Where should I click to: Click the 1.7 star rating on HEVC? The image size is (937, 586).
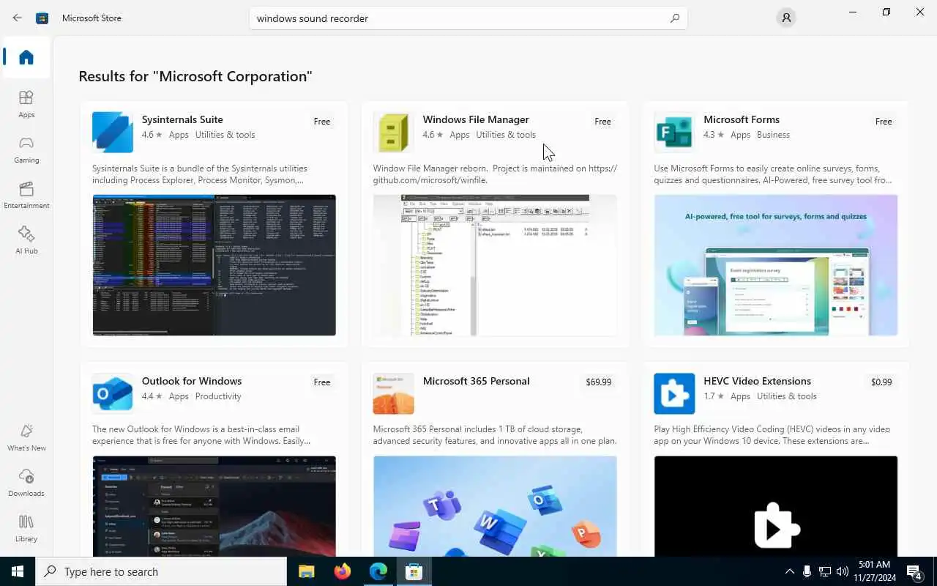[714, 396]
